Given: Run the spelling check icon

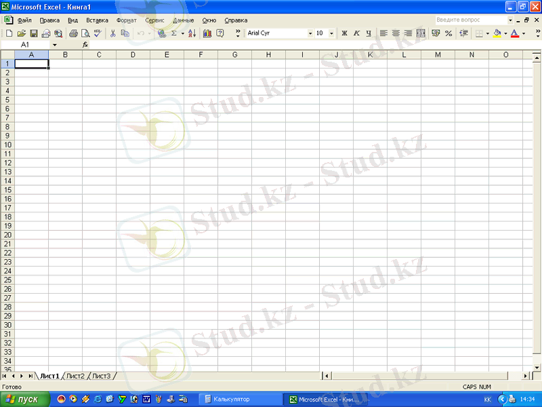Looking at the screenshot, I should point(98,33).
